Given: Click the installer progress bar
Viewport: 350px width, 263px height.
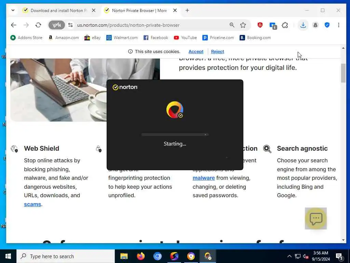Looking at the screenshot, I should coord(175,135).
